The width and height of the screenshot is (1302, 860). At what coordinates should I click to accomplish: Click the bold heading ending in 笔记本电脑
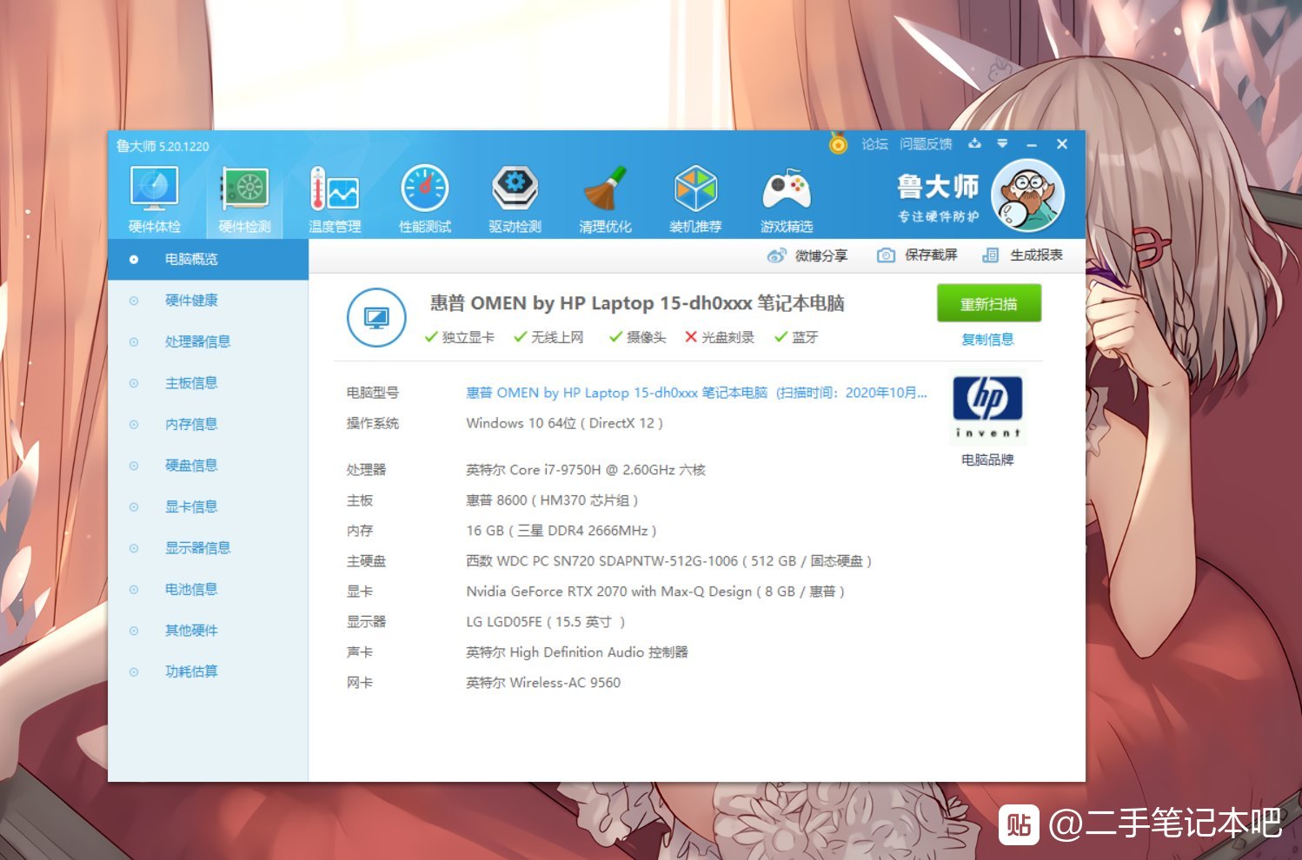coord(637,303)
